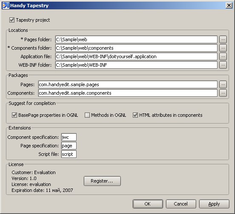Screen dimensions: 235x214
Task: Click the 'Component specification:' label
Action: pyautogui.click(x=33, y=137)
